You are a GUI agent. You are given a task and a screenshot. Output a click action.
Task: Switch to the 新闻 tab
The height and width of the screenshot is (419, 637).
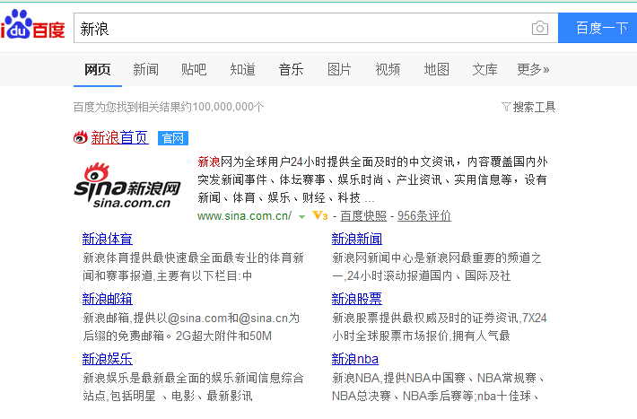tap(146, 69)
